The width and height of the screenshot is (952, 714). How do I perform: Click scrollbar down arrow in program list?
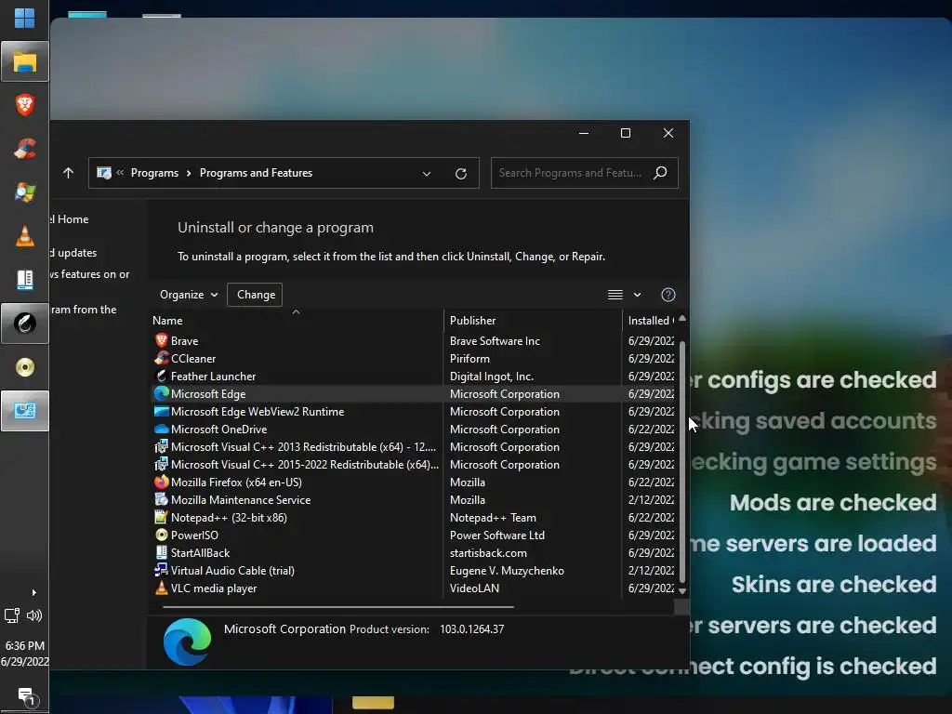(681, 590)
